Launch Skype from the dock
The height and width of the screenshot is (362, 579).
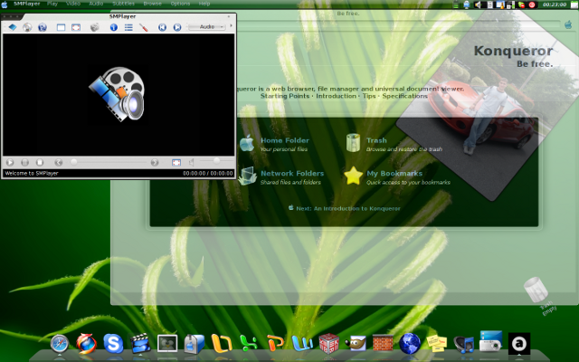[113, 344]
